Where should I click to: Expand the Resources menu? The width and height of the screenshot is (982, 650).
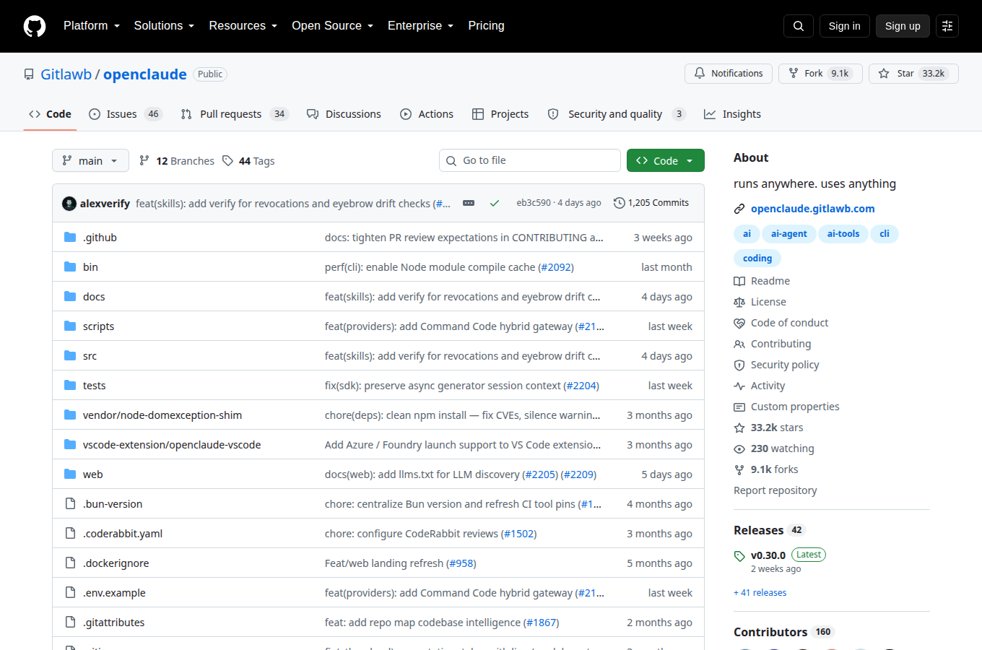[243, 26]
